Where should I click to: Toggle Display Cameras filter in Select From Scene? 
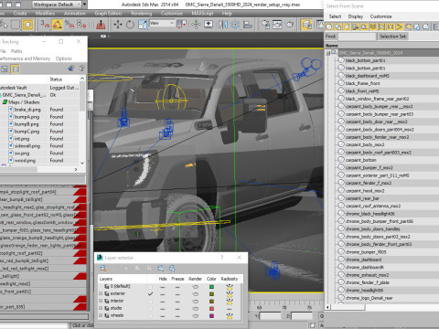point(356,27)
